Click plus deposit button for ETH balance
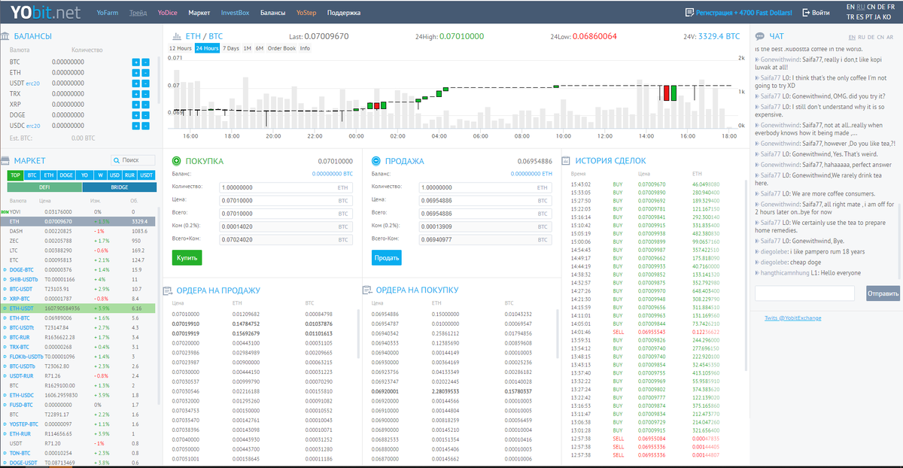903x468 pixels. click(x=135, y=73)
